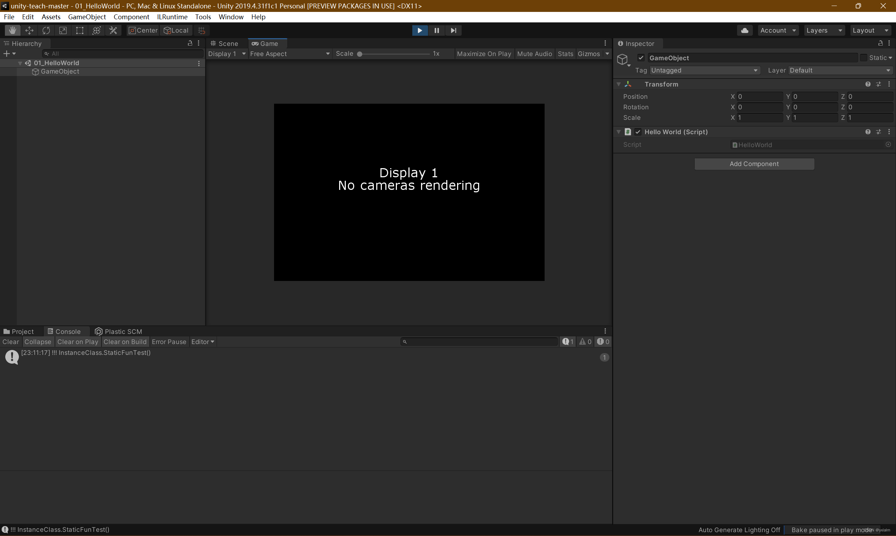This screenshot has width=896, height=536.
Task: Toggle Error Pause
Action: tap(169, 342)
